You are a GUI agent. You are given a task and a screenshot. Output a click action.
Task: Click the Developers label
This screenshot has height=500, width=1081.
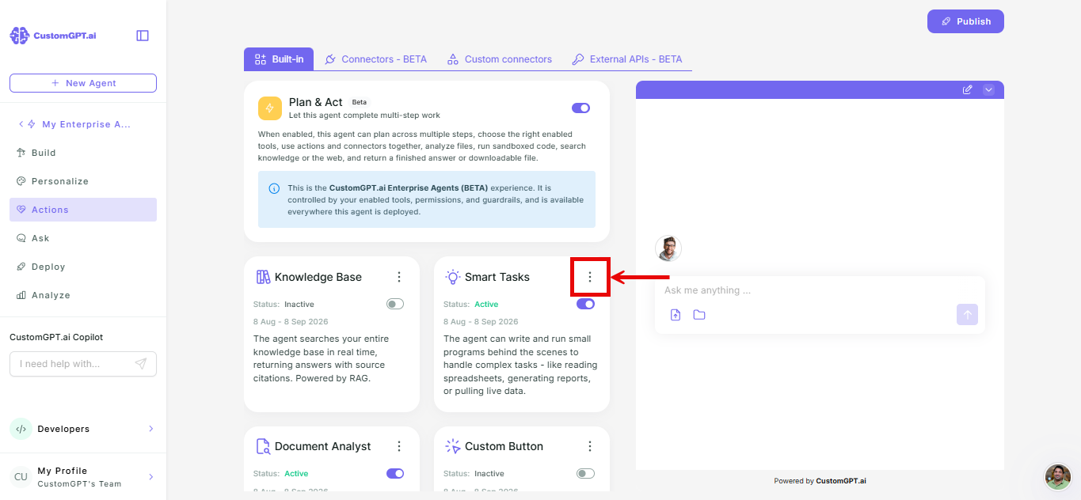click(x=63, y=429)
